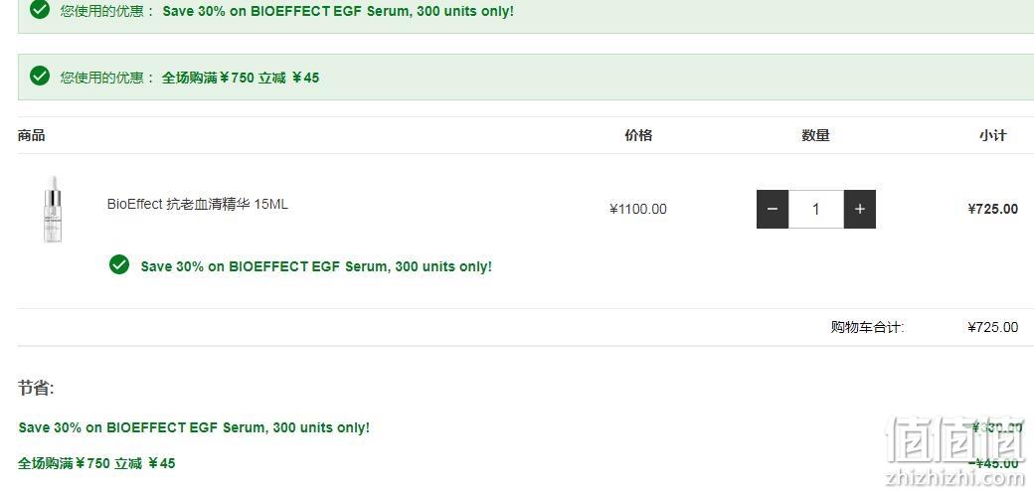Click the top banner Save 30% offer text
1034x495 pixels.
click(338, 11)
